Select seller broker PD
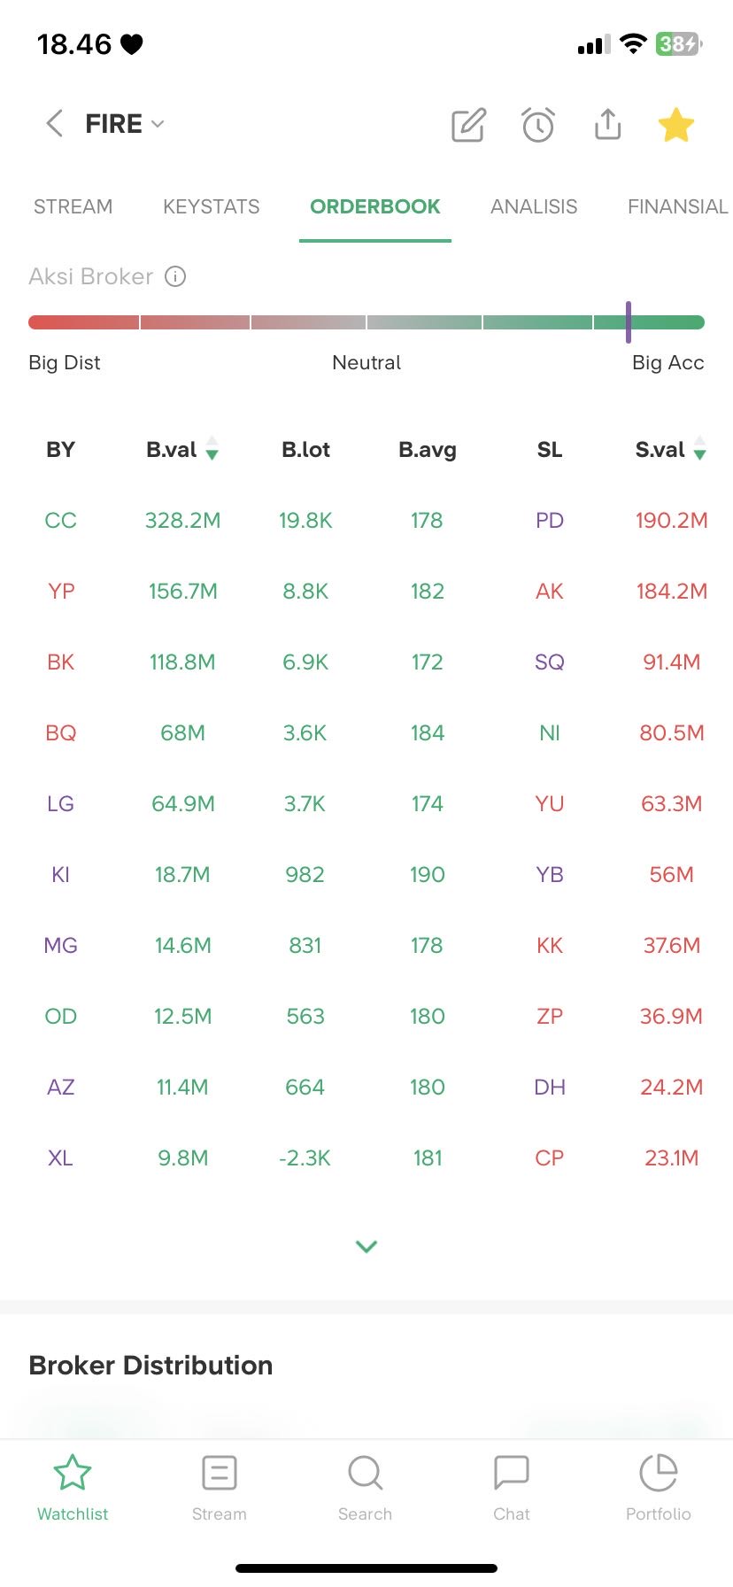The height and width of the screenshot is (1587, 733). 549,521
